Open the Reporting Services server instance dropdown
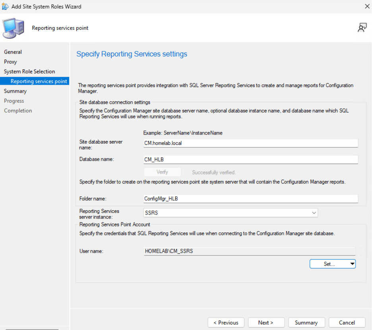 tap(314, 213)
